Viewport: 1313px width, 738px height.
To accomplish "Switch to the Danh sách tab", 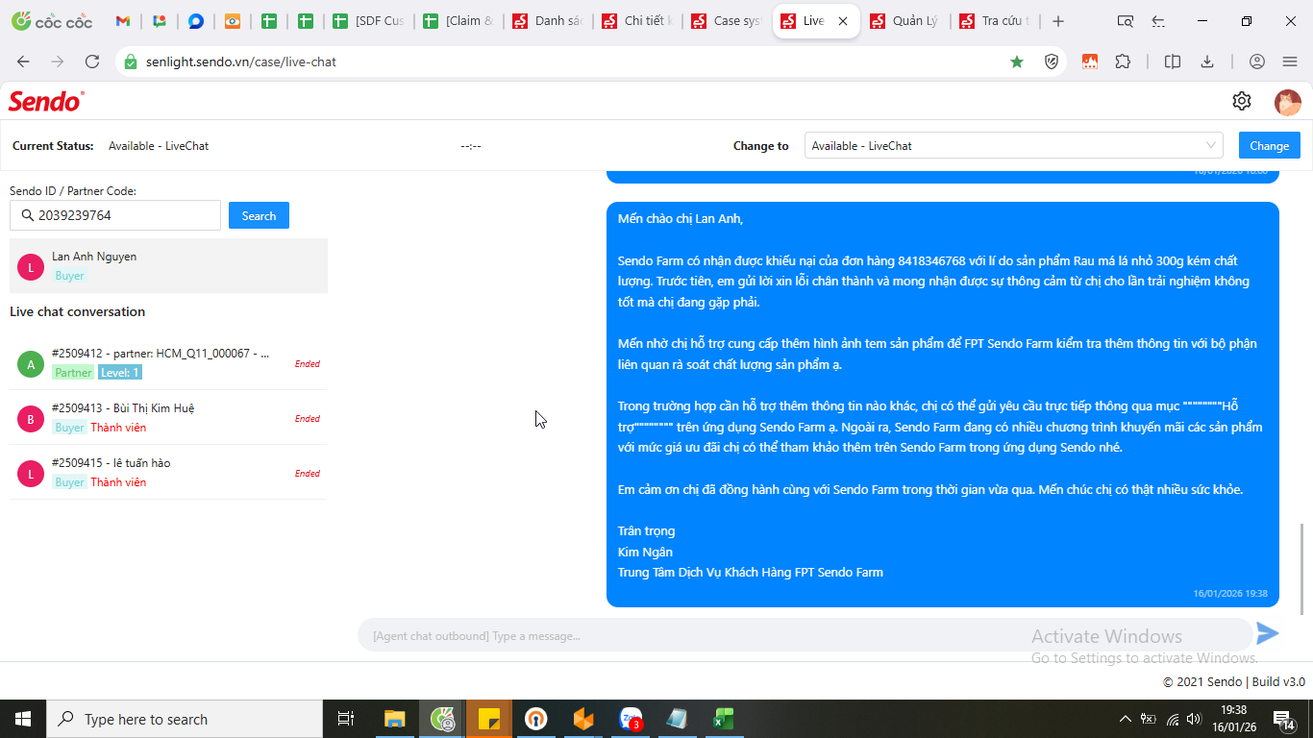I will [x=549, y=21].
